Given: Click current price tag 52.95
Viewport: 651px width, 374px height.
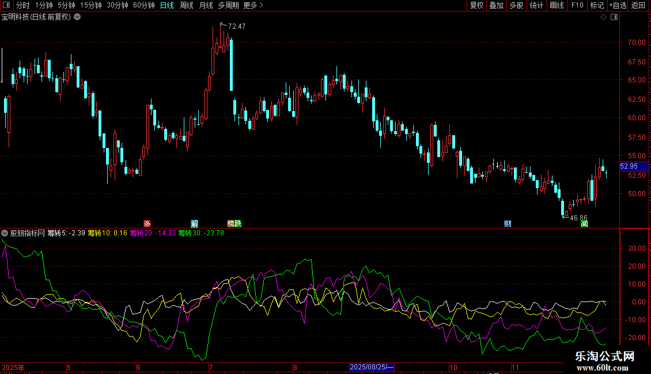Looking at the screenshot, I should (634, 166).
